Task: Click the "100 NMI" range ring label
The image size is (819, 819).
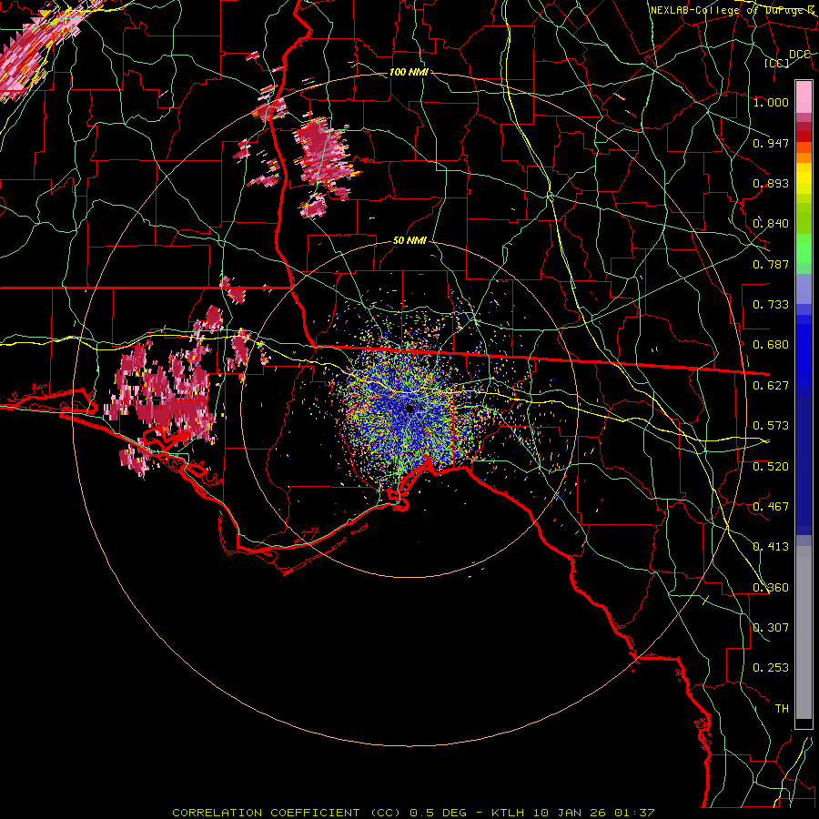Action: 409,72
